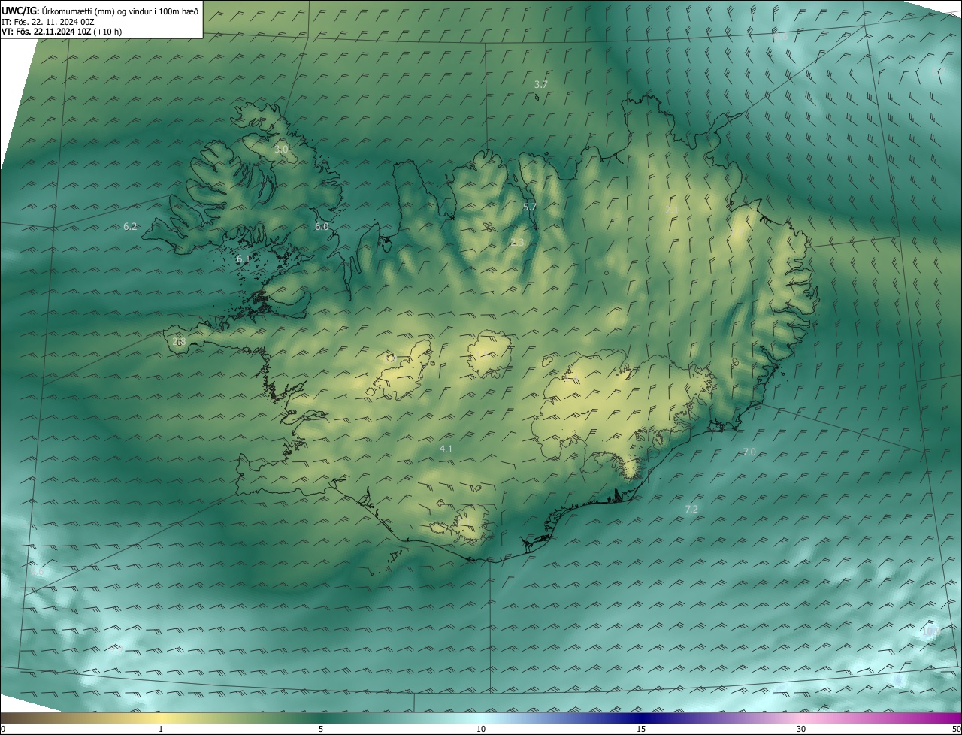
Task: Click the 2.1 value in northeast Iceland
Action: [672, 210]
